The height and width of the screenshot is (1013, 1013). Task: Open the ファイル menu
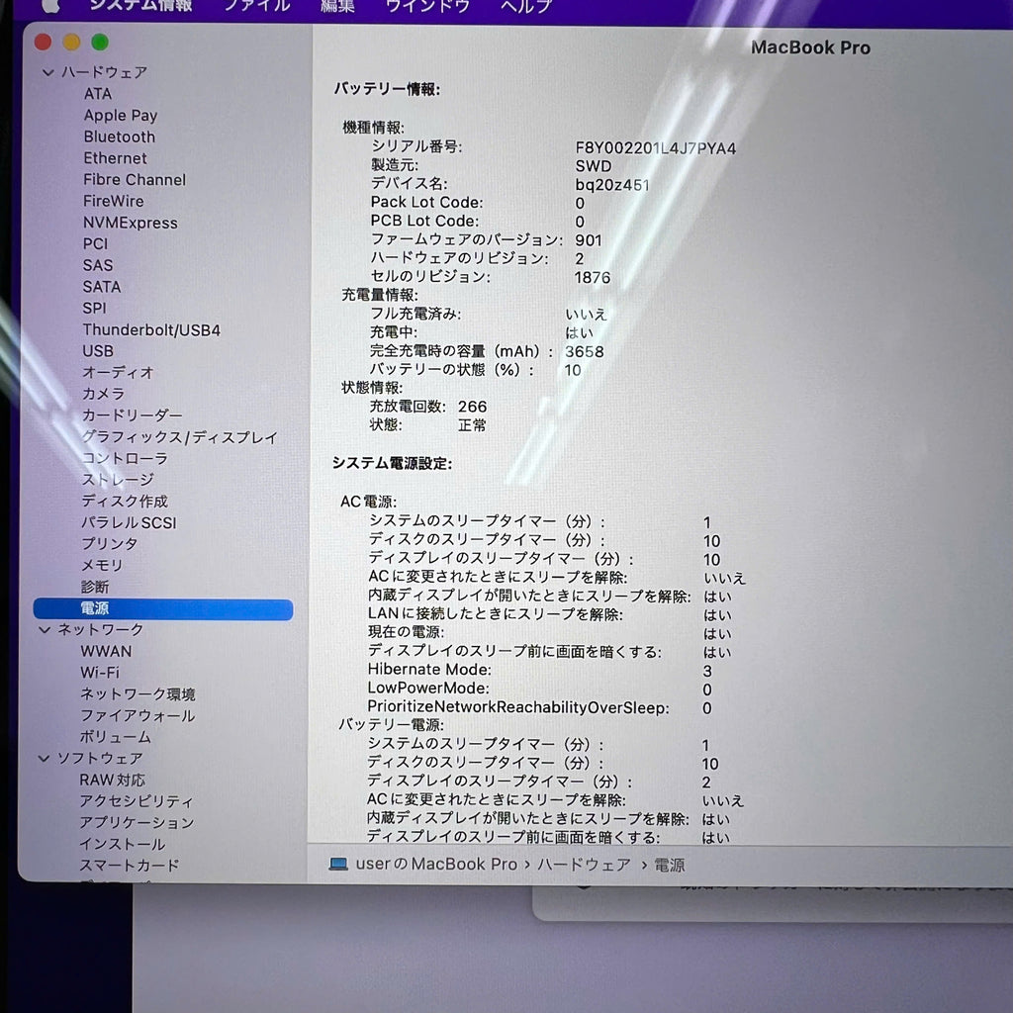[257, 5]
